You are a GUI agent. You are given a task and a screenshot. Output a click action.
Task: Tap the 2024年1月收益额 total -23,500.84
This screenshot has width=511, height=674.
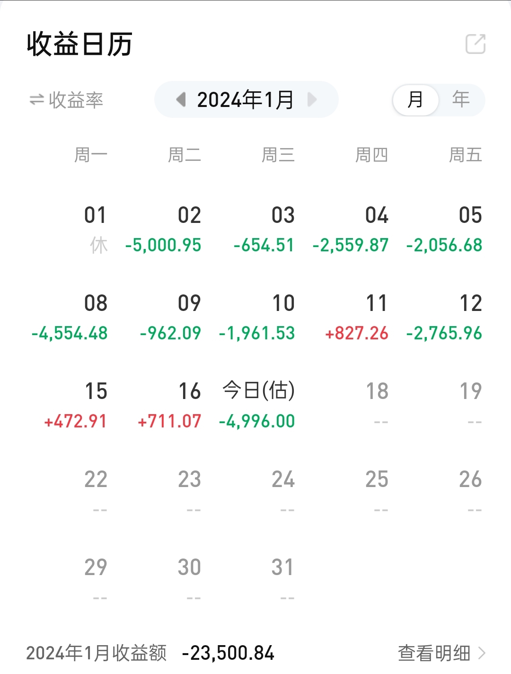[228, 653]
